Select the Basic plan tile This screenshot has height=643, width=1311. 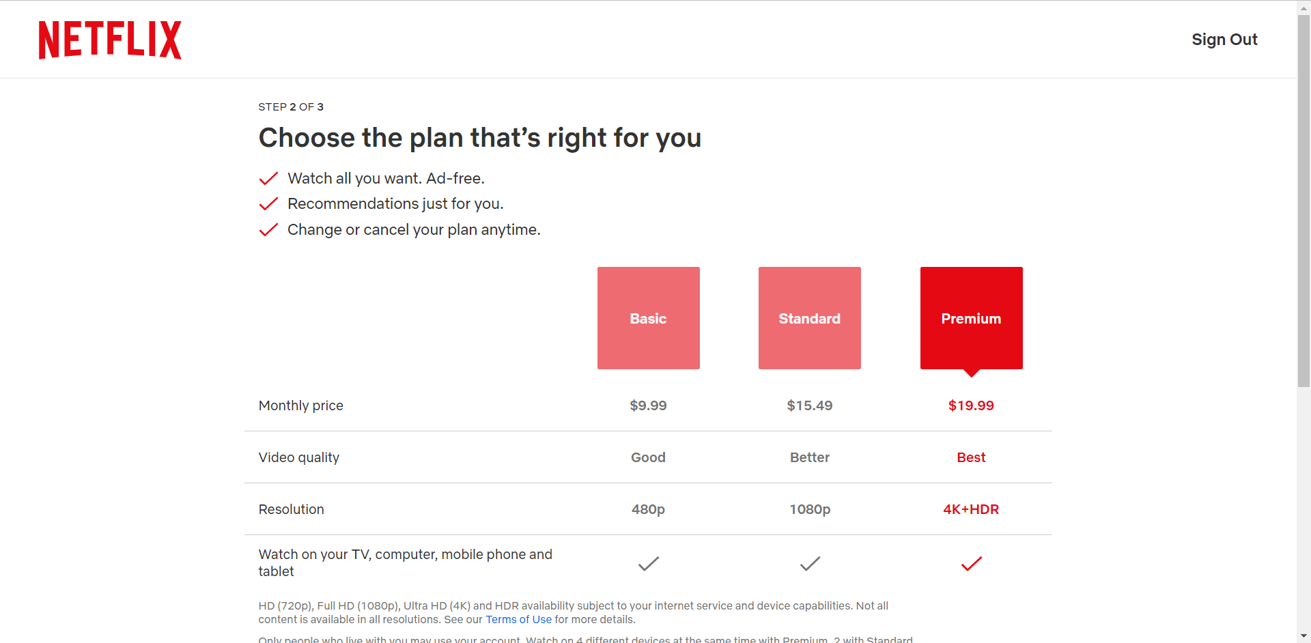coord(648,318)
